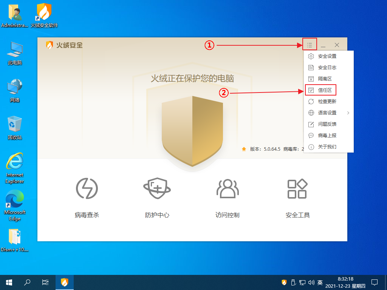This screenshot has height=290, width=387.
Task: Expand the 语言设置 submenu arrow
Action: (348, 113)
